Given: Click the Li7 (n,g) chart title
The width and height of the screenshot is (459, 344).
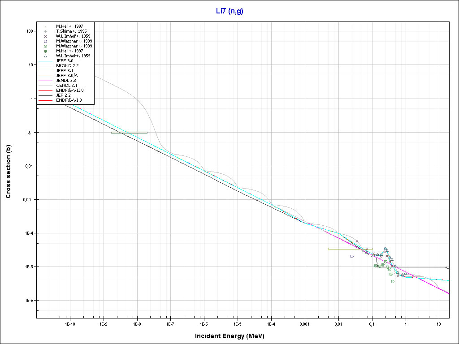Looking at the screenshot, I should (229, 11).
